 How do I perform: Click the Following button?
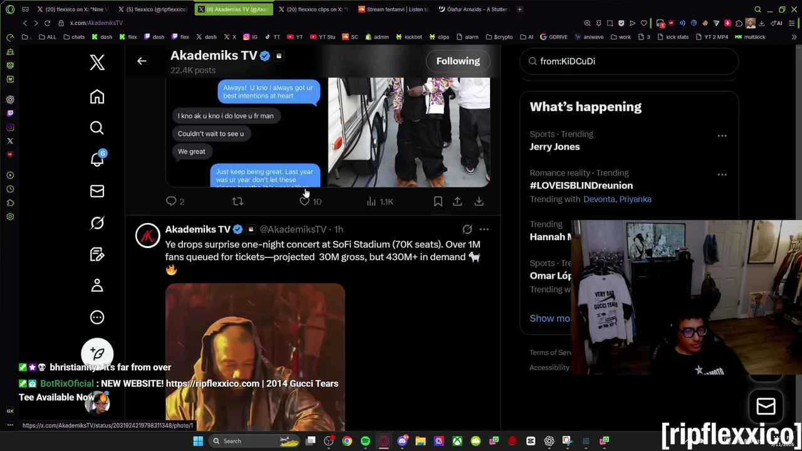tap(458, 61)
